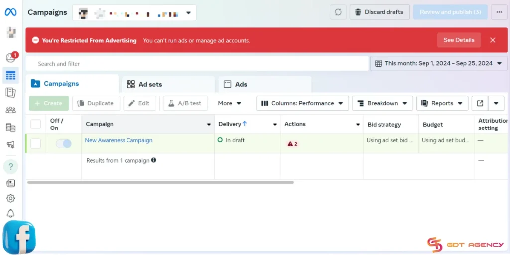510x255 pixels.
Task: Click the Review and publish (3) button
Action: coord(450,12)
